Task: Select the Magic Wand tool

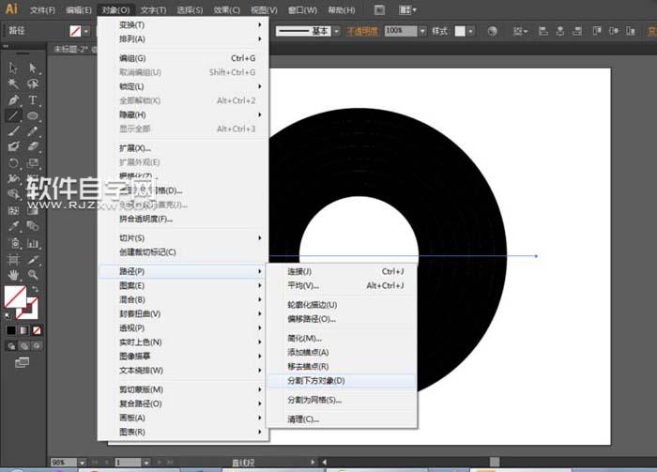Action: click(13, 84)
